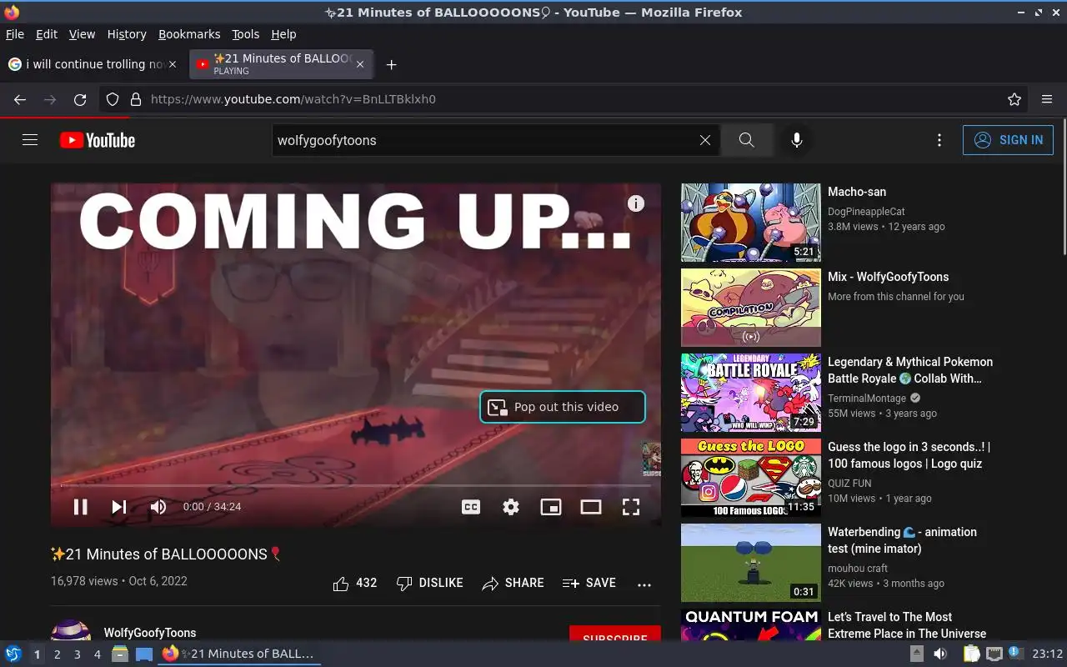Like the video with thumbs up
This screenshot has width=1067, height=667.
click(355, 583)
